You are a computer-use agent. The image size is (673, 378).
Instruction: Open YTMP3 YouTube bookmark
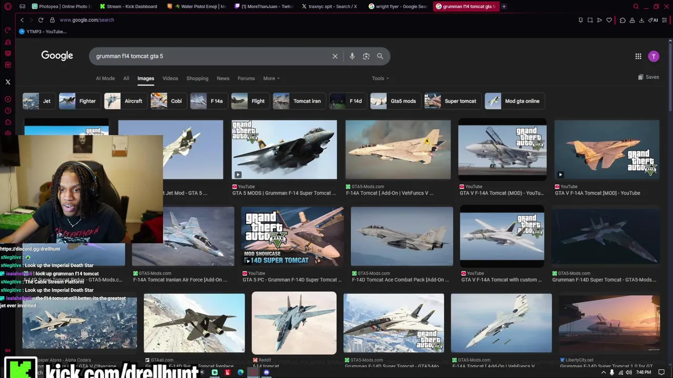pyautogui.click(x=43, y=31)
